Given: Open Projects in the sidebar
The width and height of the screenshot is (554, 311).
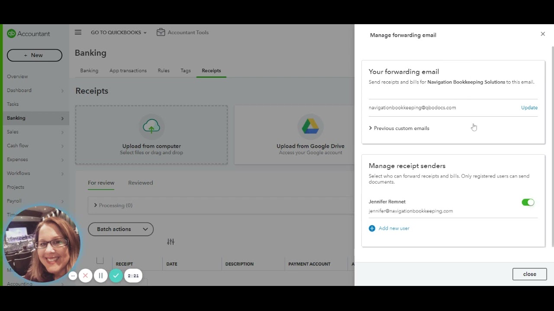Looking at the screenshot, I should (16, 187).
